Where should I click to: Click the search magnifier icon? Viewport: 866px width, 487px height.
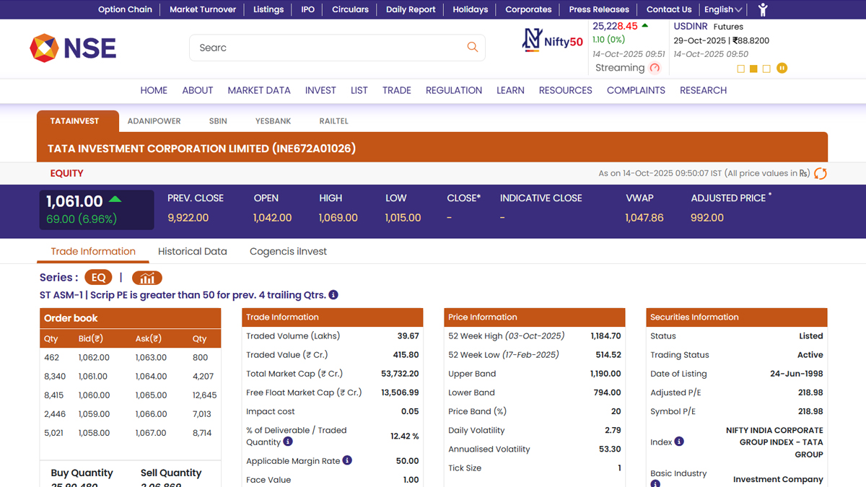coord(472,48)
